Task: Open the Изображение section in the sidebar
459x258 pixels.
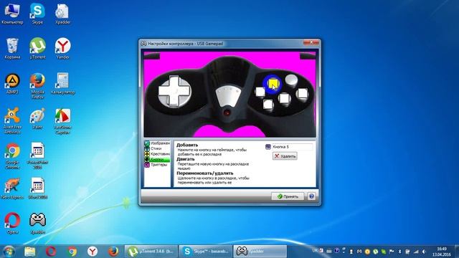Action: point(157,143)
